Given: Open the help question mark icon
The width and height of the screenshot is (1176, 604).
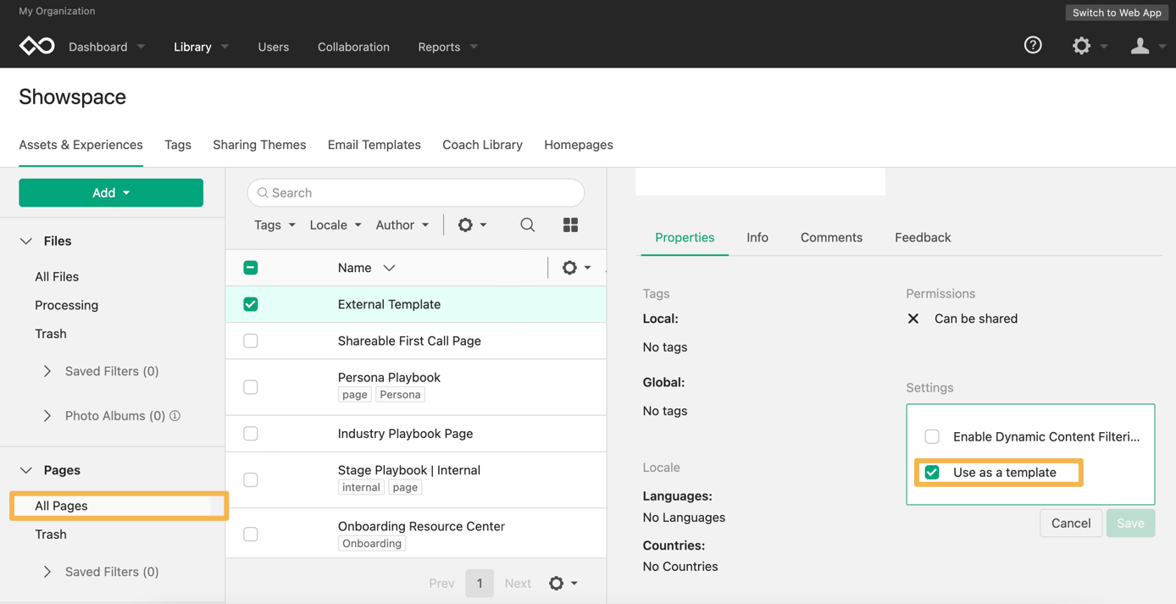Looking at the screenshot, I should click(x=1033, y=46).
